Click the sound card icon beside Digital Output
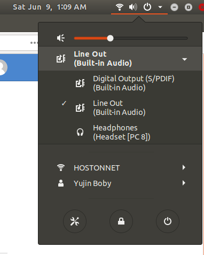204x255 pixels. [80, 83]
